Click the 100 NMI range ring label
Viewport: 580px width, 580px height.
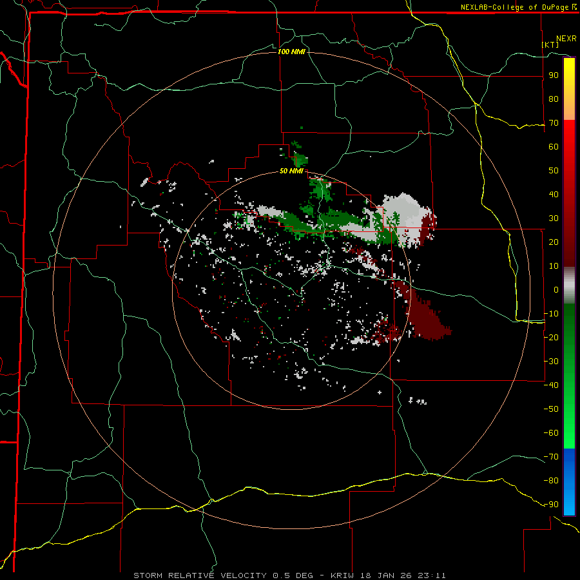[291, 52]
